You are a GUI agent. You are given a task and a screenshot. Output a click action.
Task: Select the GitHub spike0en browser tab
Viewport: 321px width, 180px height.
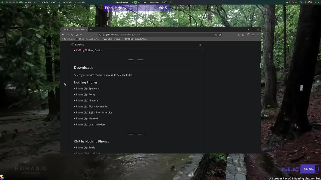(74, 29)
